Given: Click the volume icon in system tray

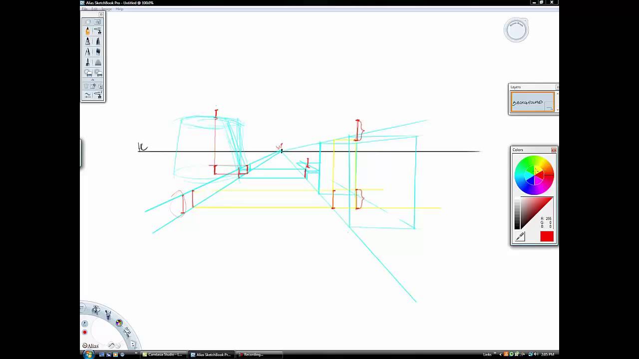Looking at the screenshot, I should pyautogui.click(x=536, y=354).
